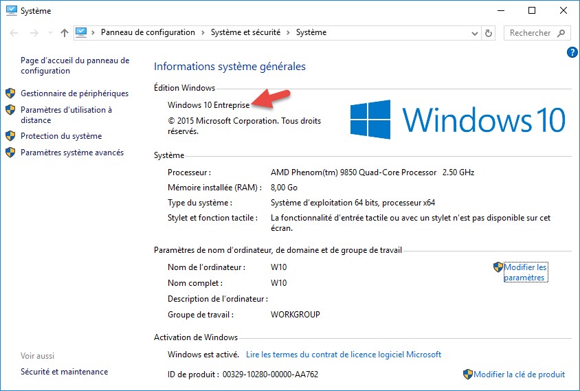Click the Back navigation arrow
This screenshot has height=391, width=580.
click(x=14, y=33)
